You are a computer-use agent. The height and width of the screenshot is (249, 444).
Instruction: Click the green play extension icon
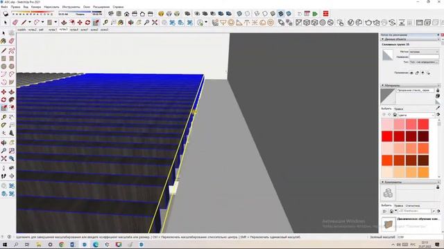coord(315,14)
